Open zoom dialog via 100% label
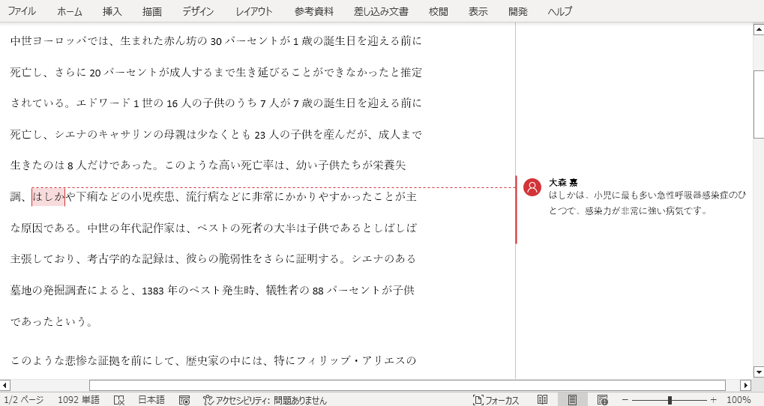 (739, 400)
